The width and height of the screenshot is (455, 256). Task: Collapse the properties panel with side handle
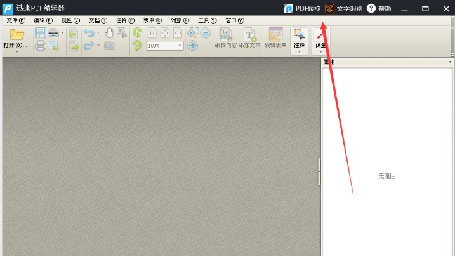319,172
